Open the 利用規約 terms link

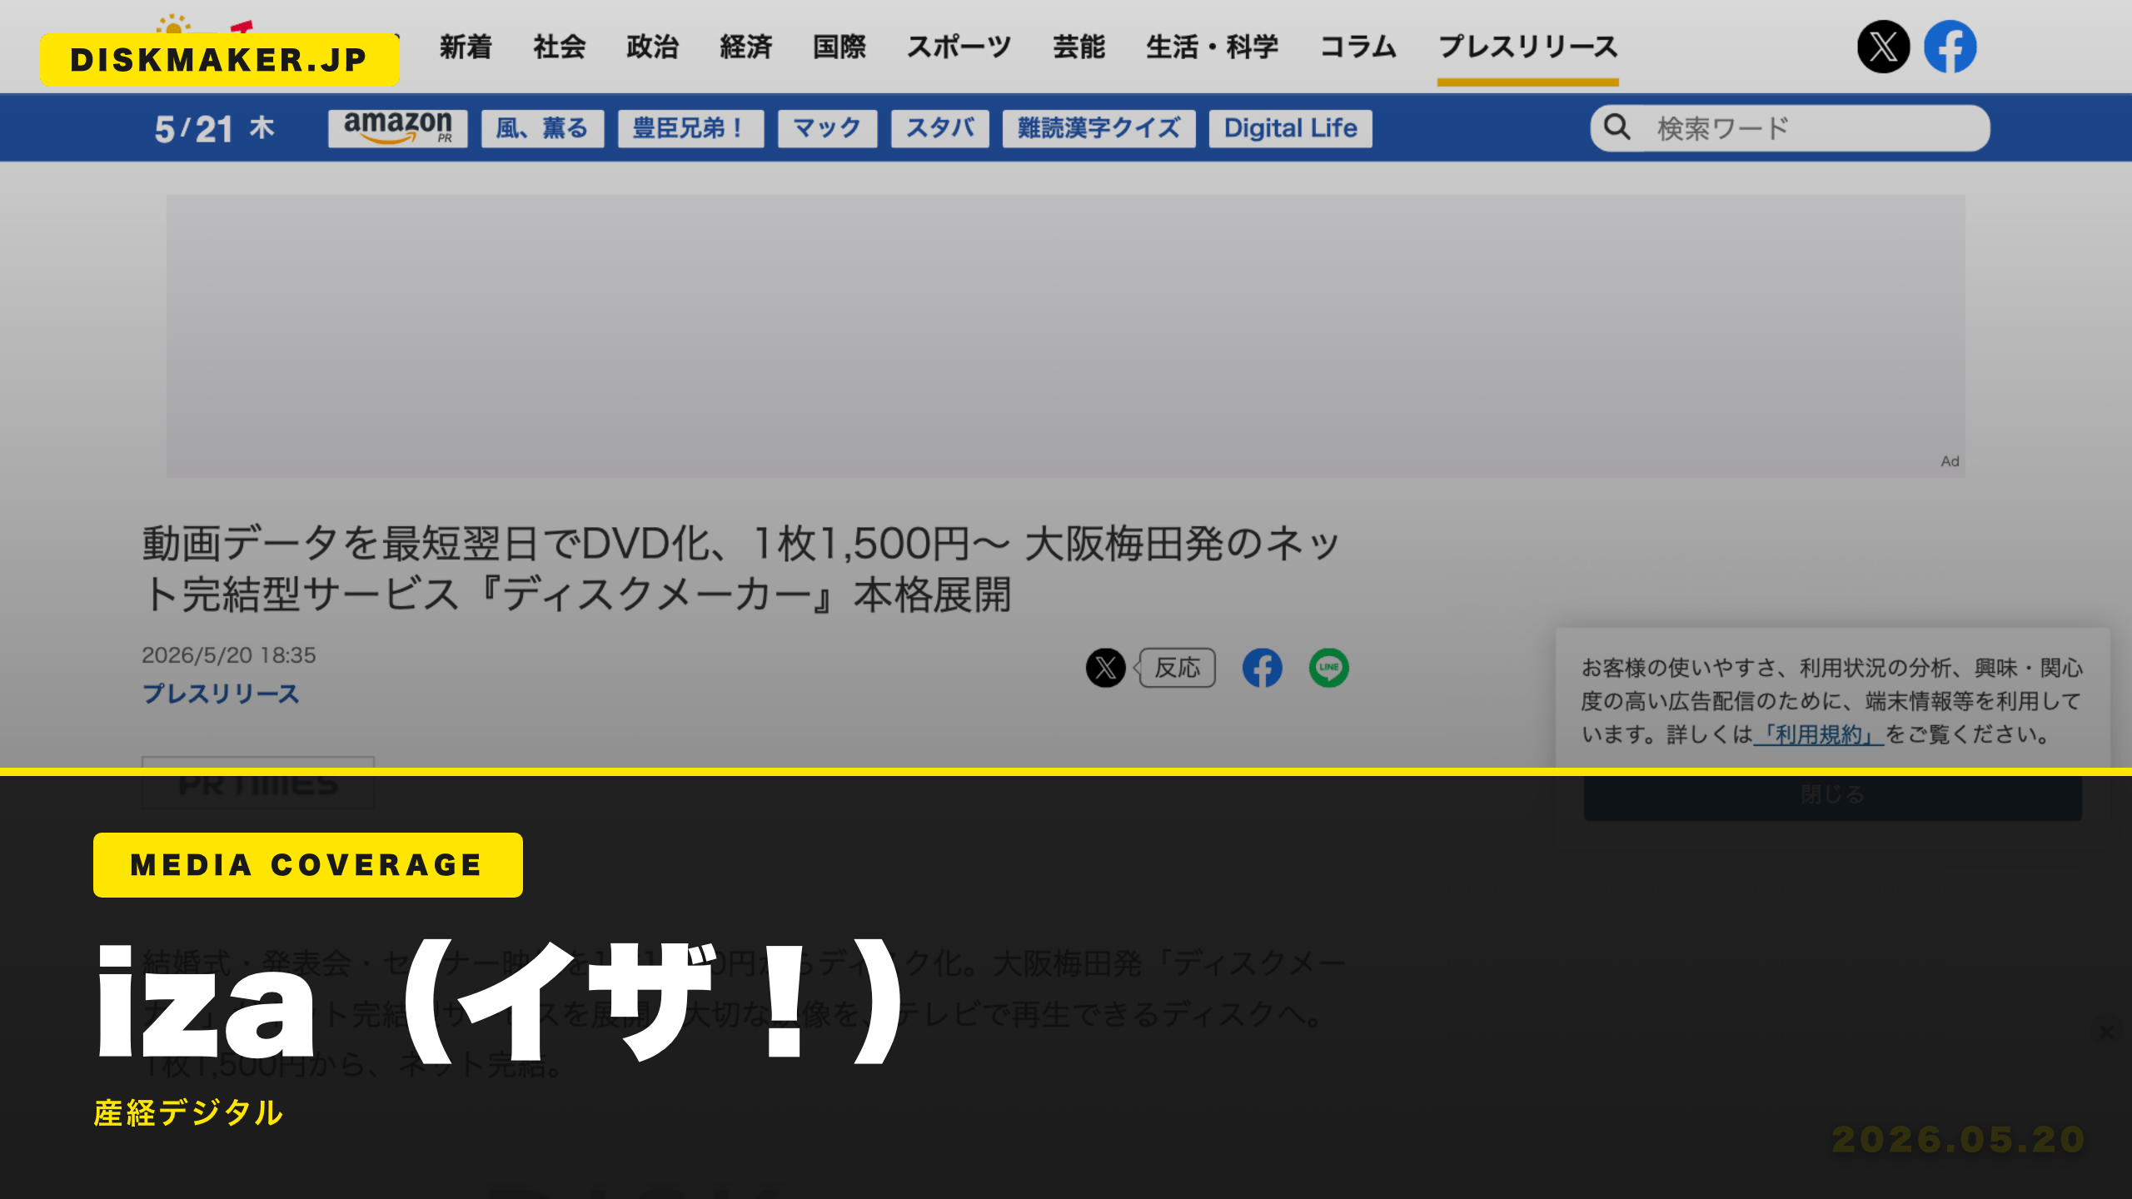pos(1819,734)
